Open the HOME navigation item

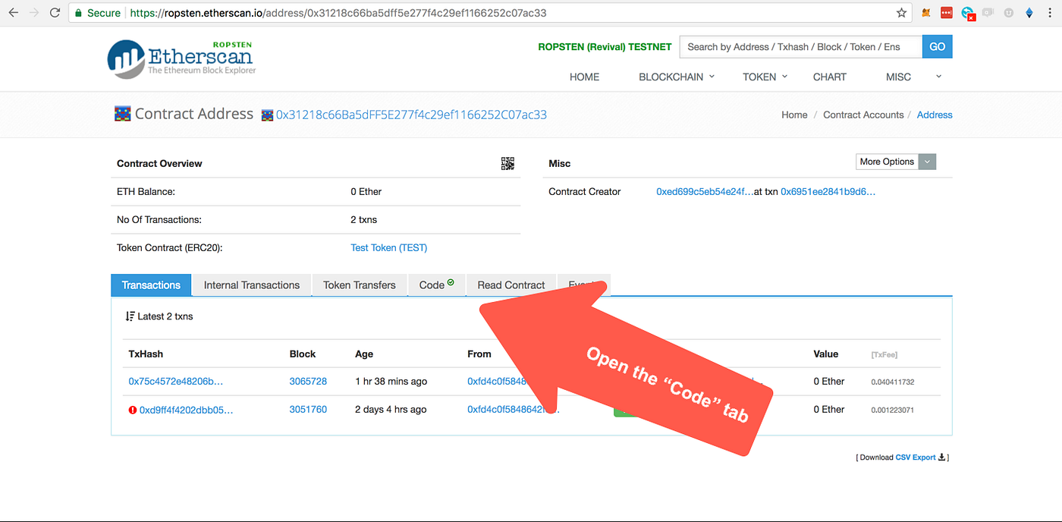coord(584,77)
